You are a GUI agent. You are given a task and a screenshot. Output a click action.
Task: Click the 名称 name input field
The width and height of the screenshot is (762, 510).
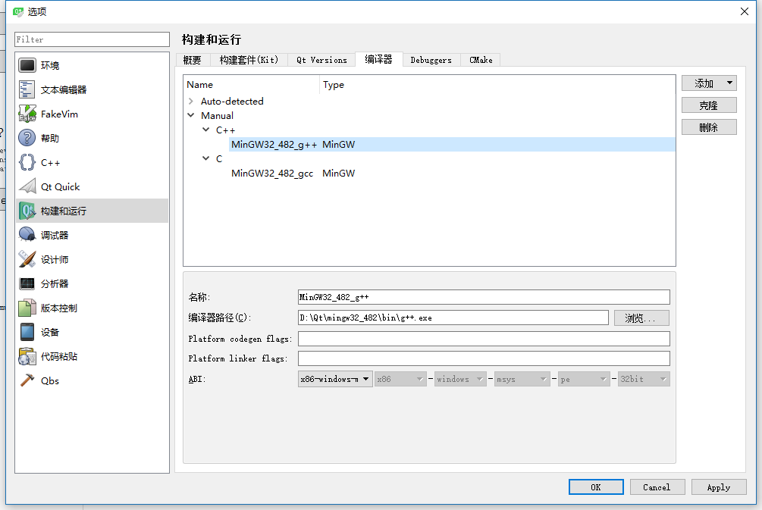[484, 297]
